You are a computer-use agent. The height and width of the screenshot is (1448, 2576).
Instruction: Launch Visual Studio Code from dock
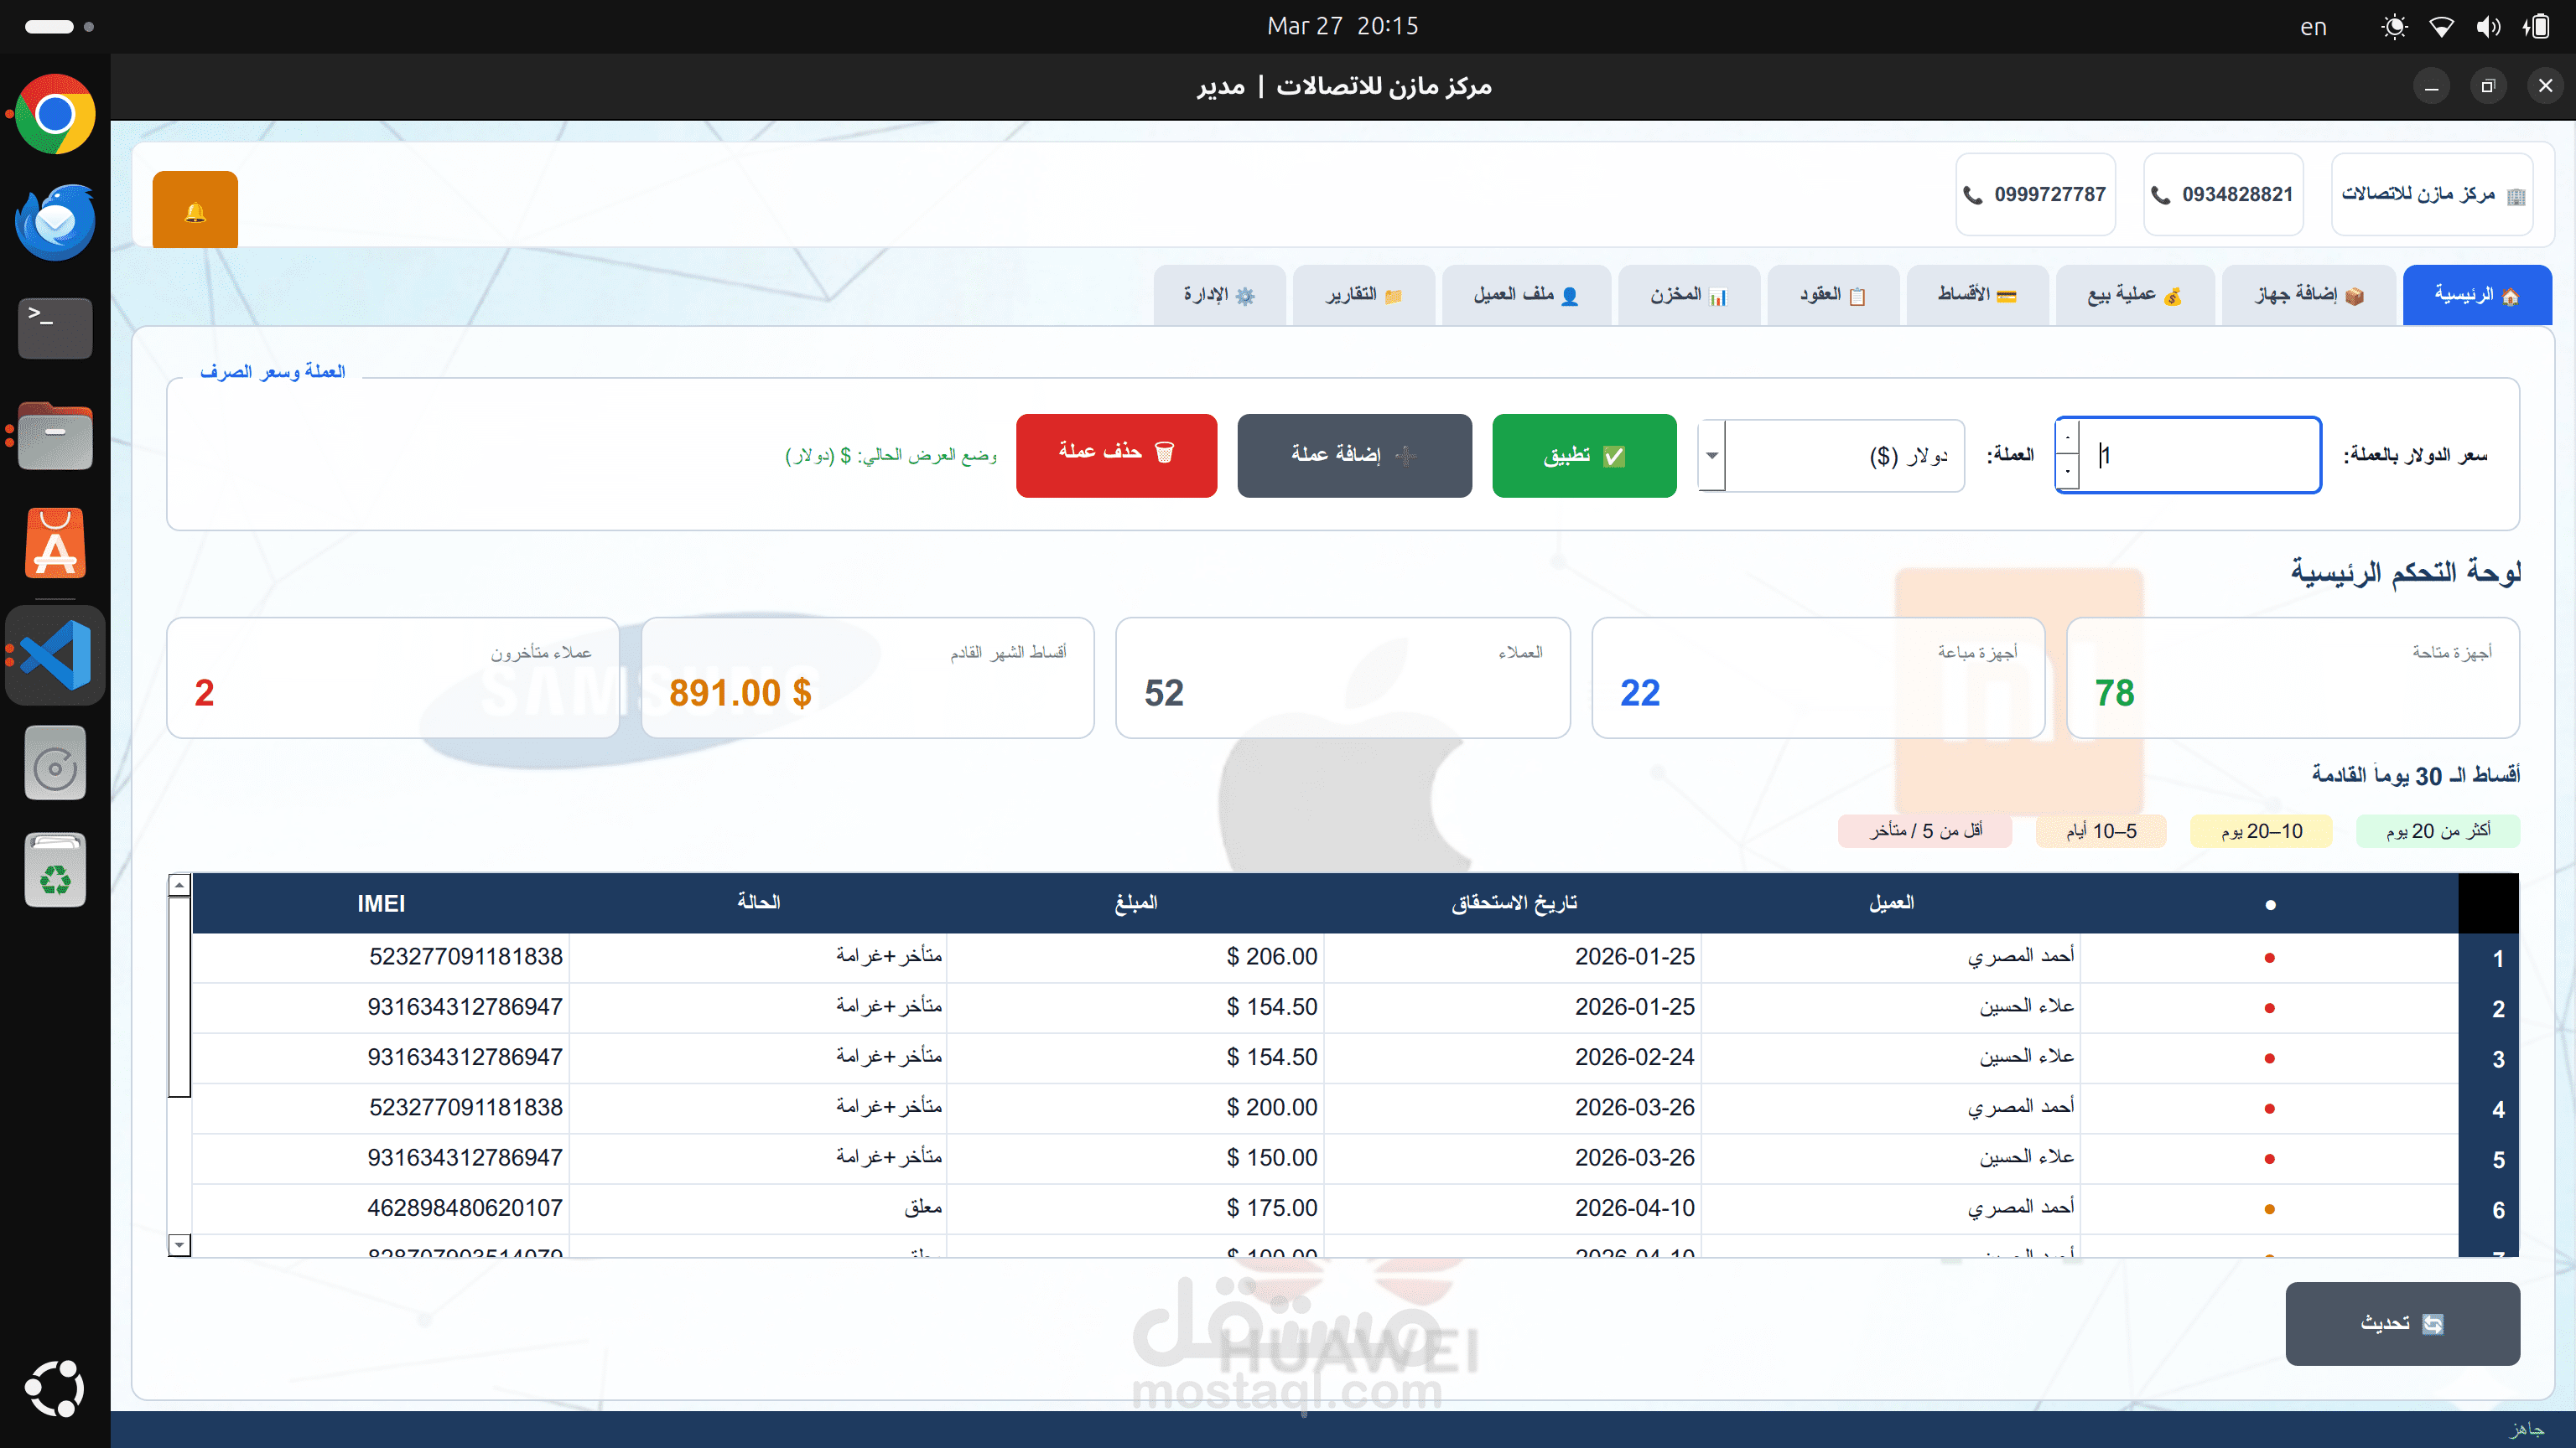(x=56, y=655)
